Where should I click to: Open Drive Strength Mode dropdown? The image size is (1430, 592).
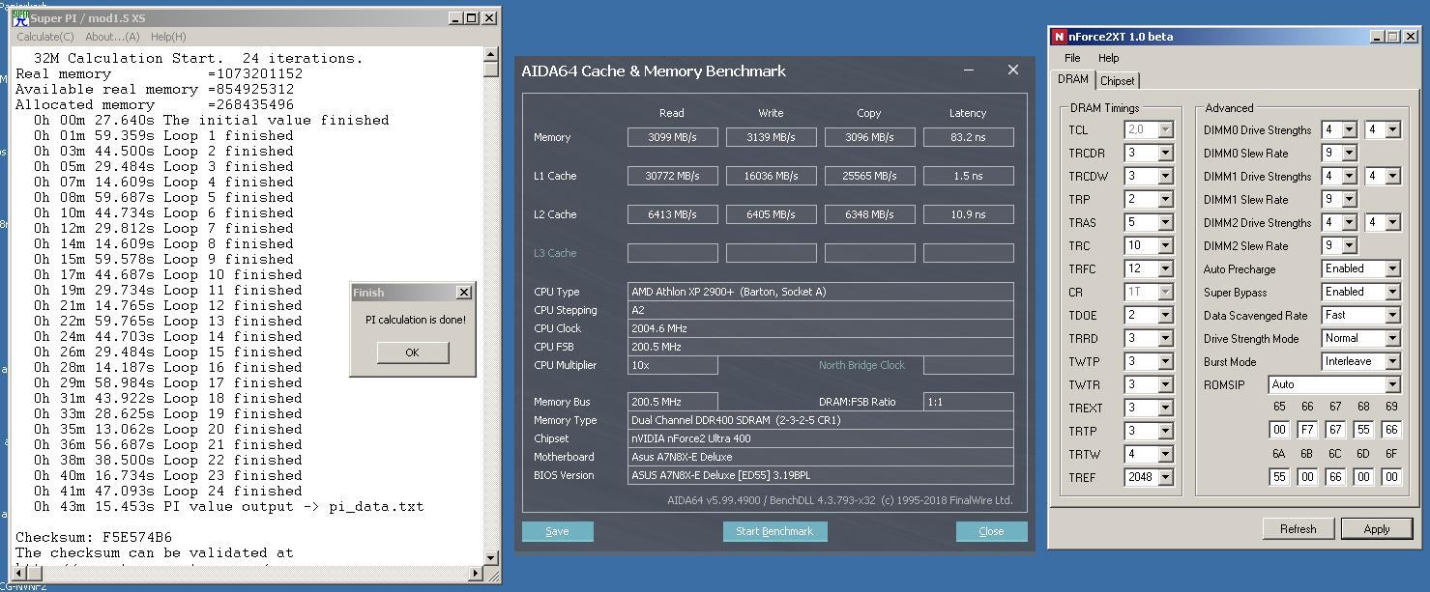pos(1392,338)
